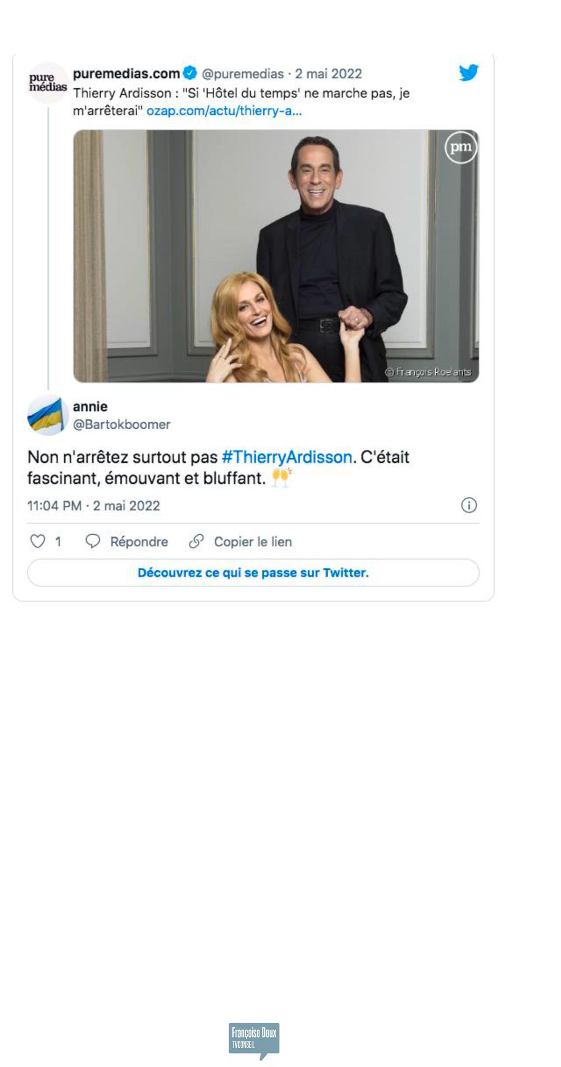The width and height of the screenshot is (561, 1067).
Task: Open the embedded tweet photo
Action: pos(276,256)
